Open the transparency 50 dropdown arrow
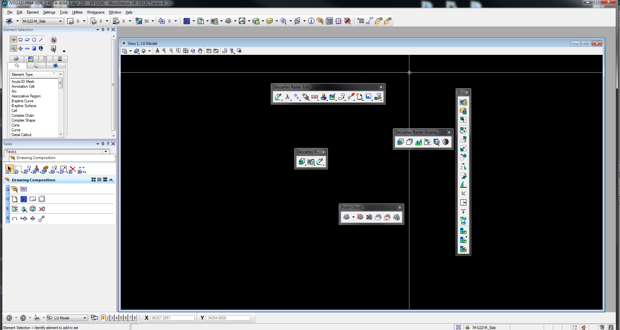The width and height of the screenshot is (620, 330). [x=153, y=21]
